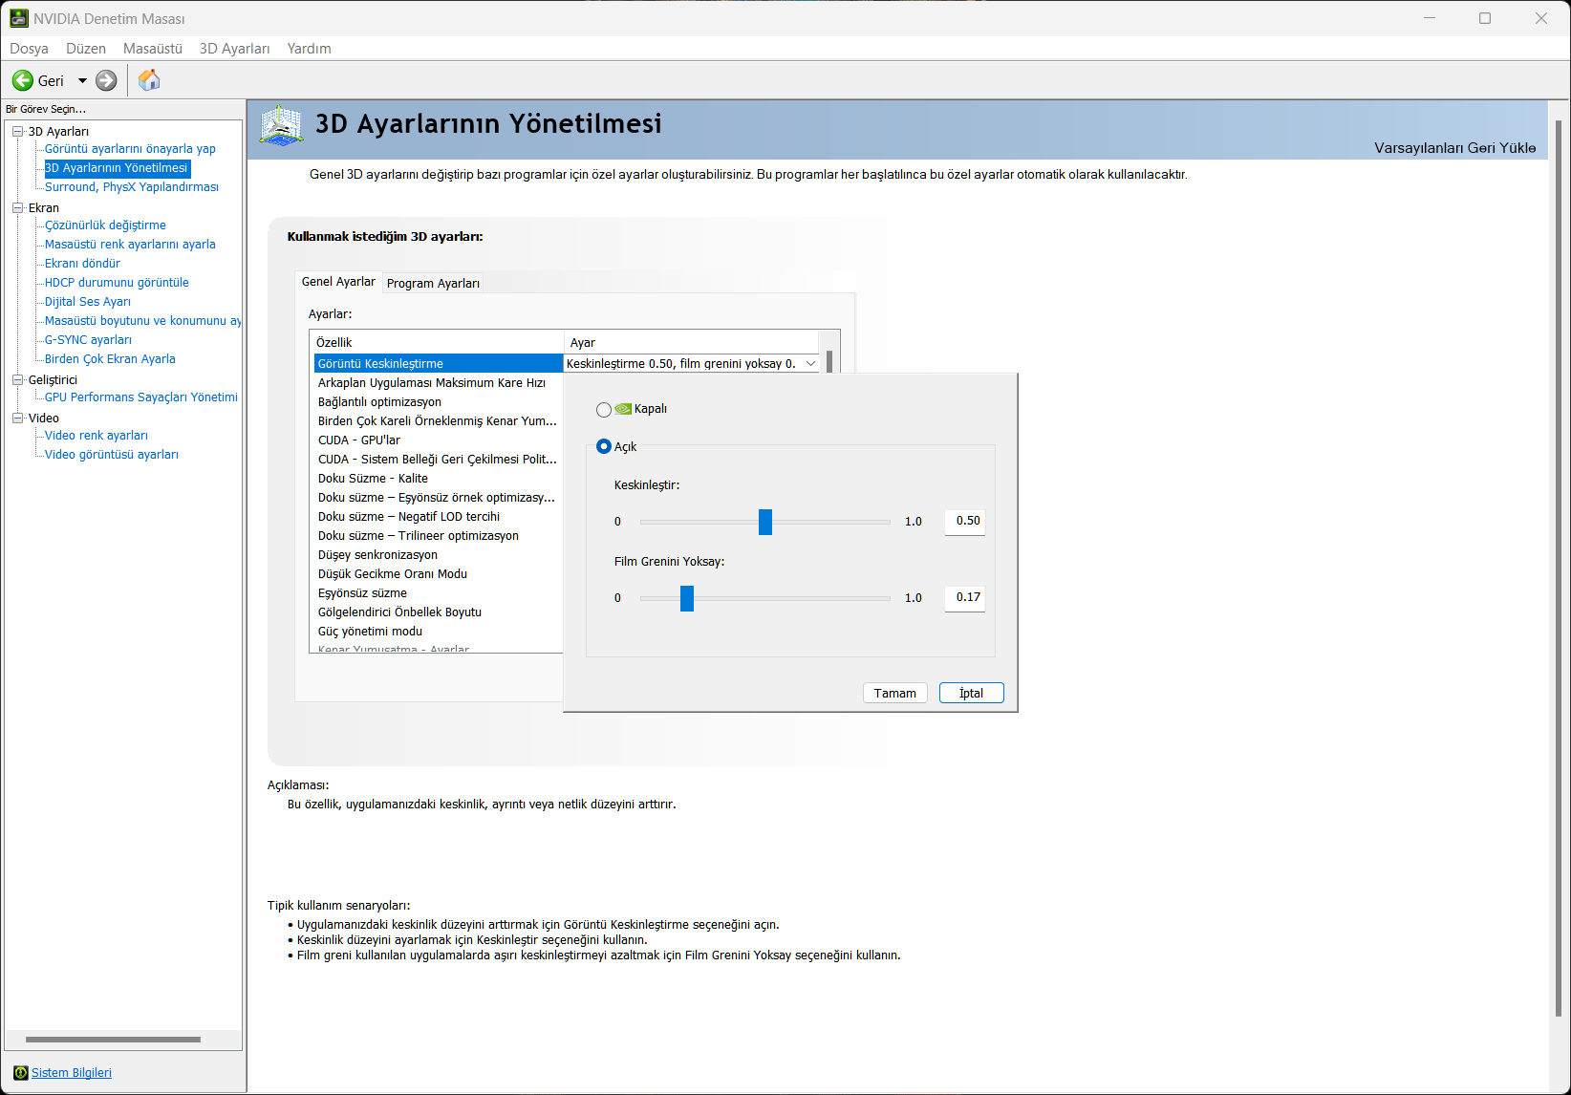Click the İptal button
This screenshot has width=1571, height=1095.
(x=972, y=693)
